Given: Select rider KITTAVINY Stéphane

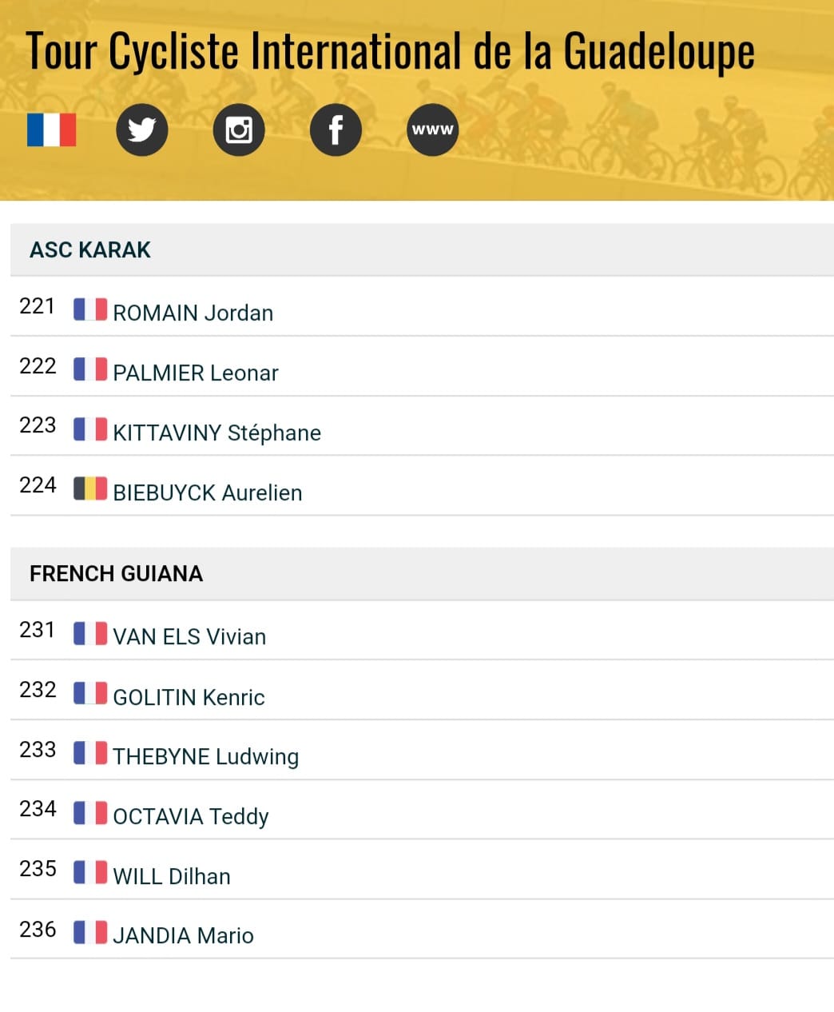Looking at the screenshot, I should 216,432.
